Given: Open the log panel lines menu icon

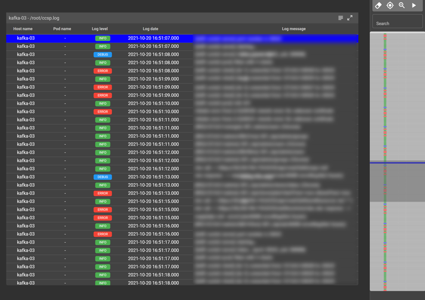Looking at the screenshot, I should pyautogui.click(x=341, y=18).
